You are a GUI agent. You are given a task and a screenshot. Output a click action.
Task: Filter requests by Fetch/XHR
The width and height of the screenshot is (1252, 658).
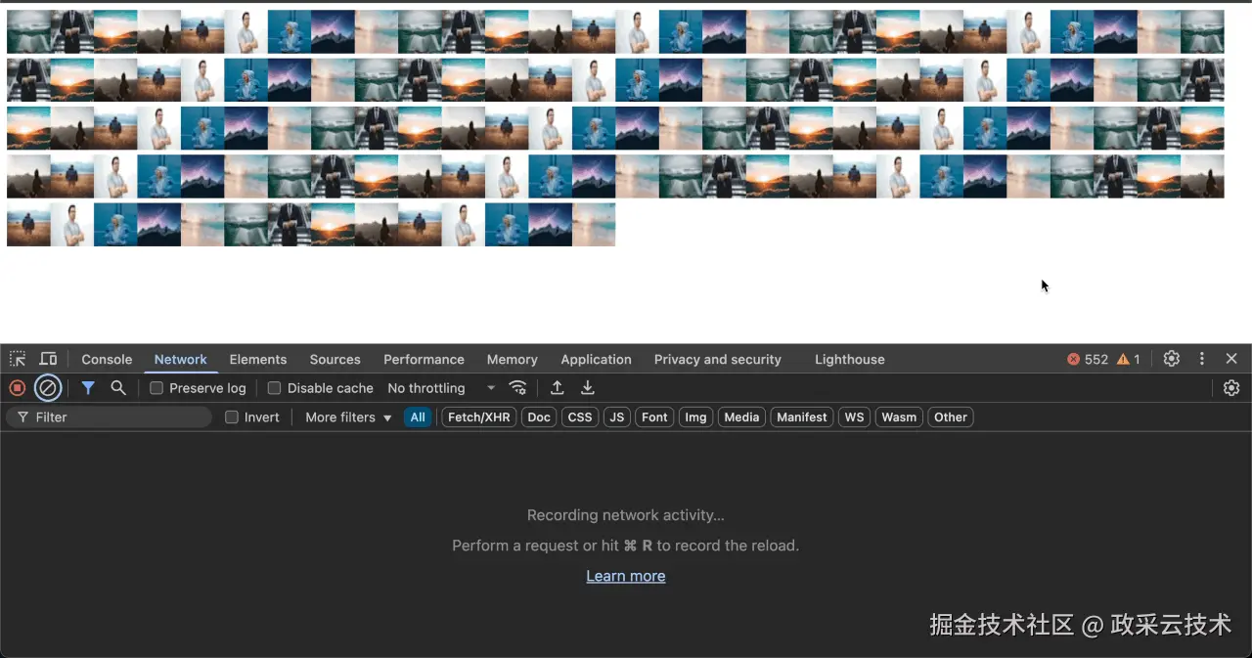click(x=478, y=417)
